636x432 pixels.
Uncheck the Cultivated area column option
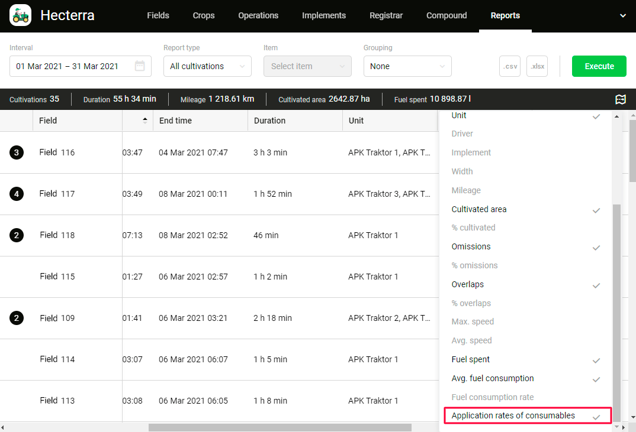pyautogui.click(x=525, y=209)
